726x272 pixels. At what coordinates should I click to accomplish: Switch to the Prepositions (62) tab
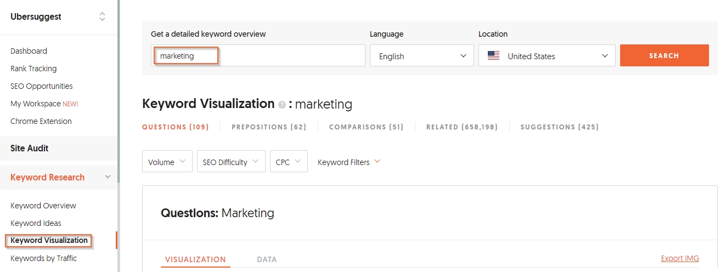click(269, 127)
